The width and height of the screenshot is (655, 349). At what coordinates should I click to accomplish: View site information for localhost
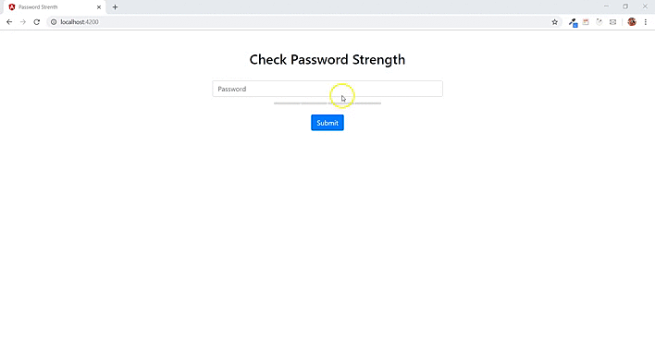tap(54, 22)
